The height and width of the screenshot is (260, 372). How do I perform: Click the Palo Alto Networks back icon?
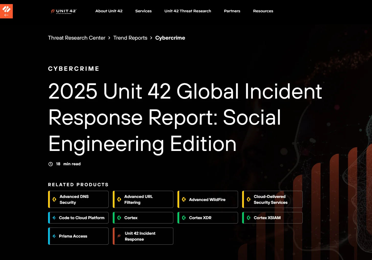coord(6,11)
